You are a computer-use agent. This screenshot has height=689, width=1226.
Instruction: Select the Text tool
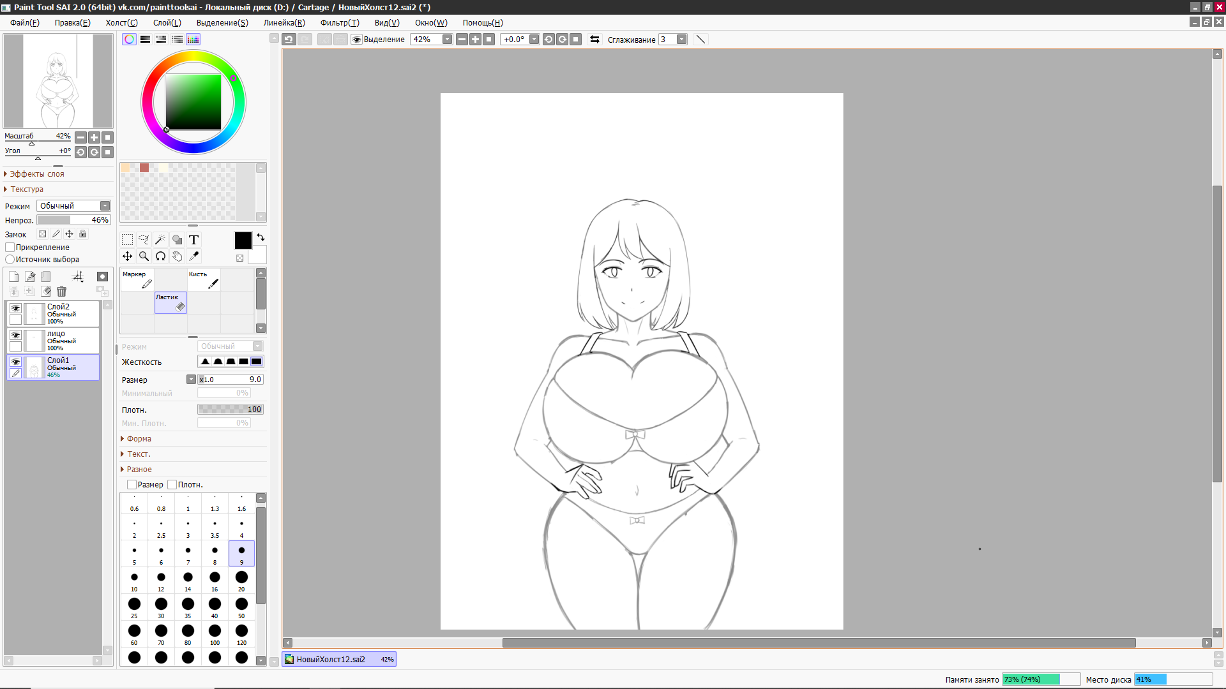coord(193,240)
